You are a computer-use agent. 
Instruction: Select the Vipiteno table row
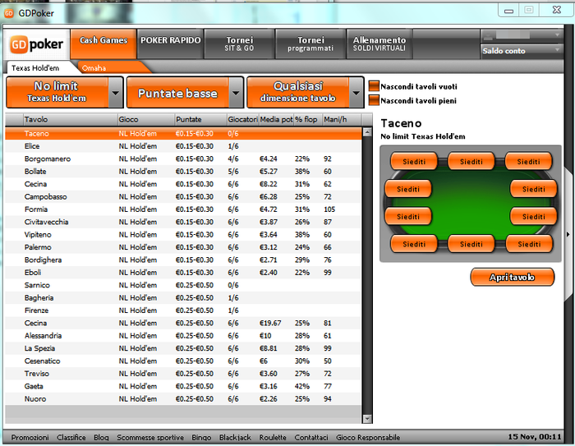183,234
